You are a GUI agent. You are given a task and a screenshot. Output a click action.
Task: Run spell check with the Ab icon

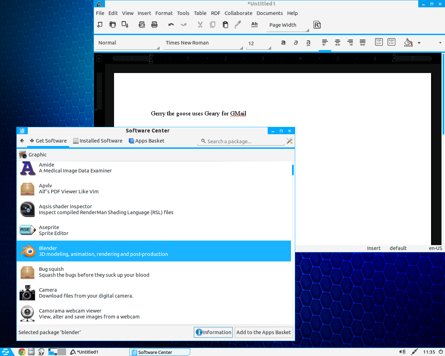254,25
